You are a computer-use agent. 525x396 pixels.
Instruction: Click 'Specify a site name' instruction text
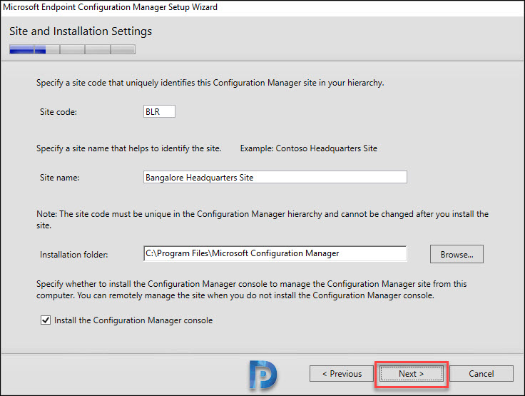(128, 148)
